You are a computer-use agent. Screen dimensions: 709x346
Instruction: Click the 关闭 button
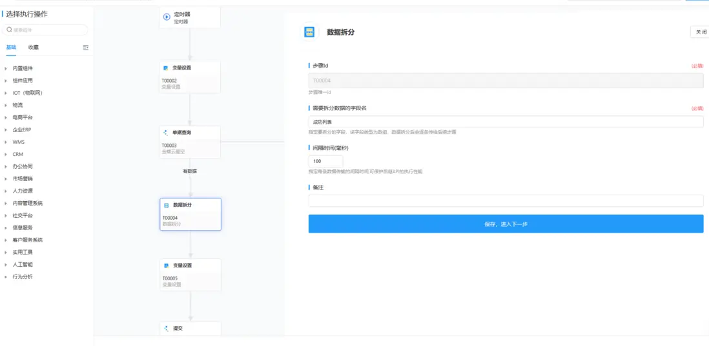(700, 32)
